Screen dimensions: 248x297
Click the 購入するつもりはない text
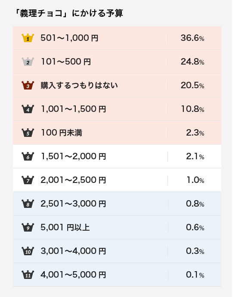(x=79, y=85)
